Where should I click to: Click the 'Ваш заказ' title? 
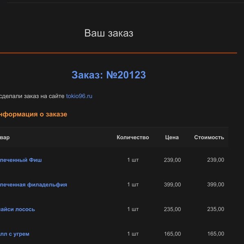[109, 33]
